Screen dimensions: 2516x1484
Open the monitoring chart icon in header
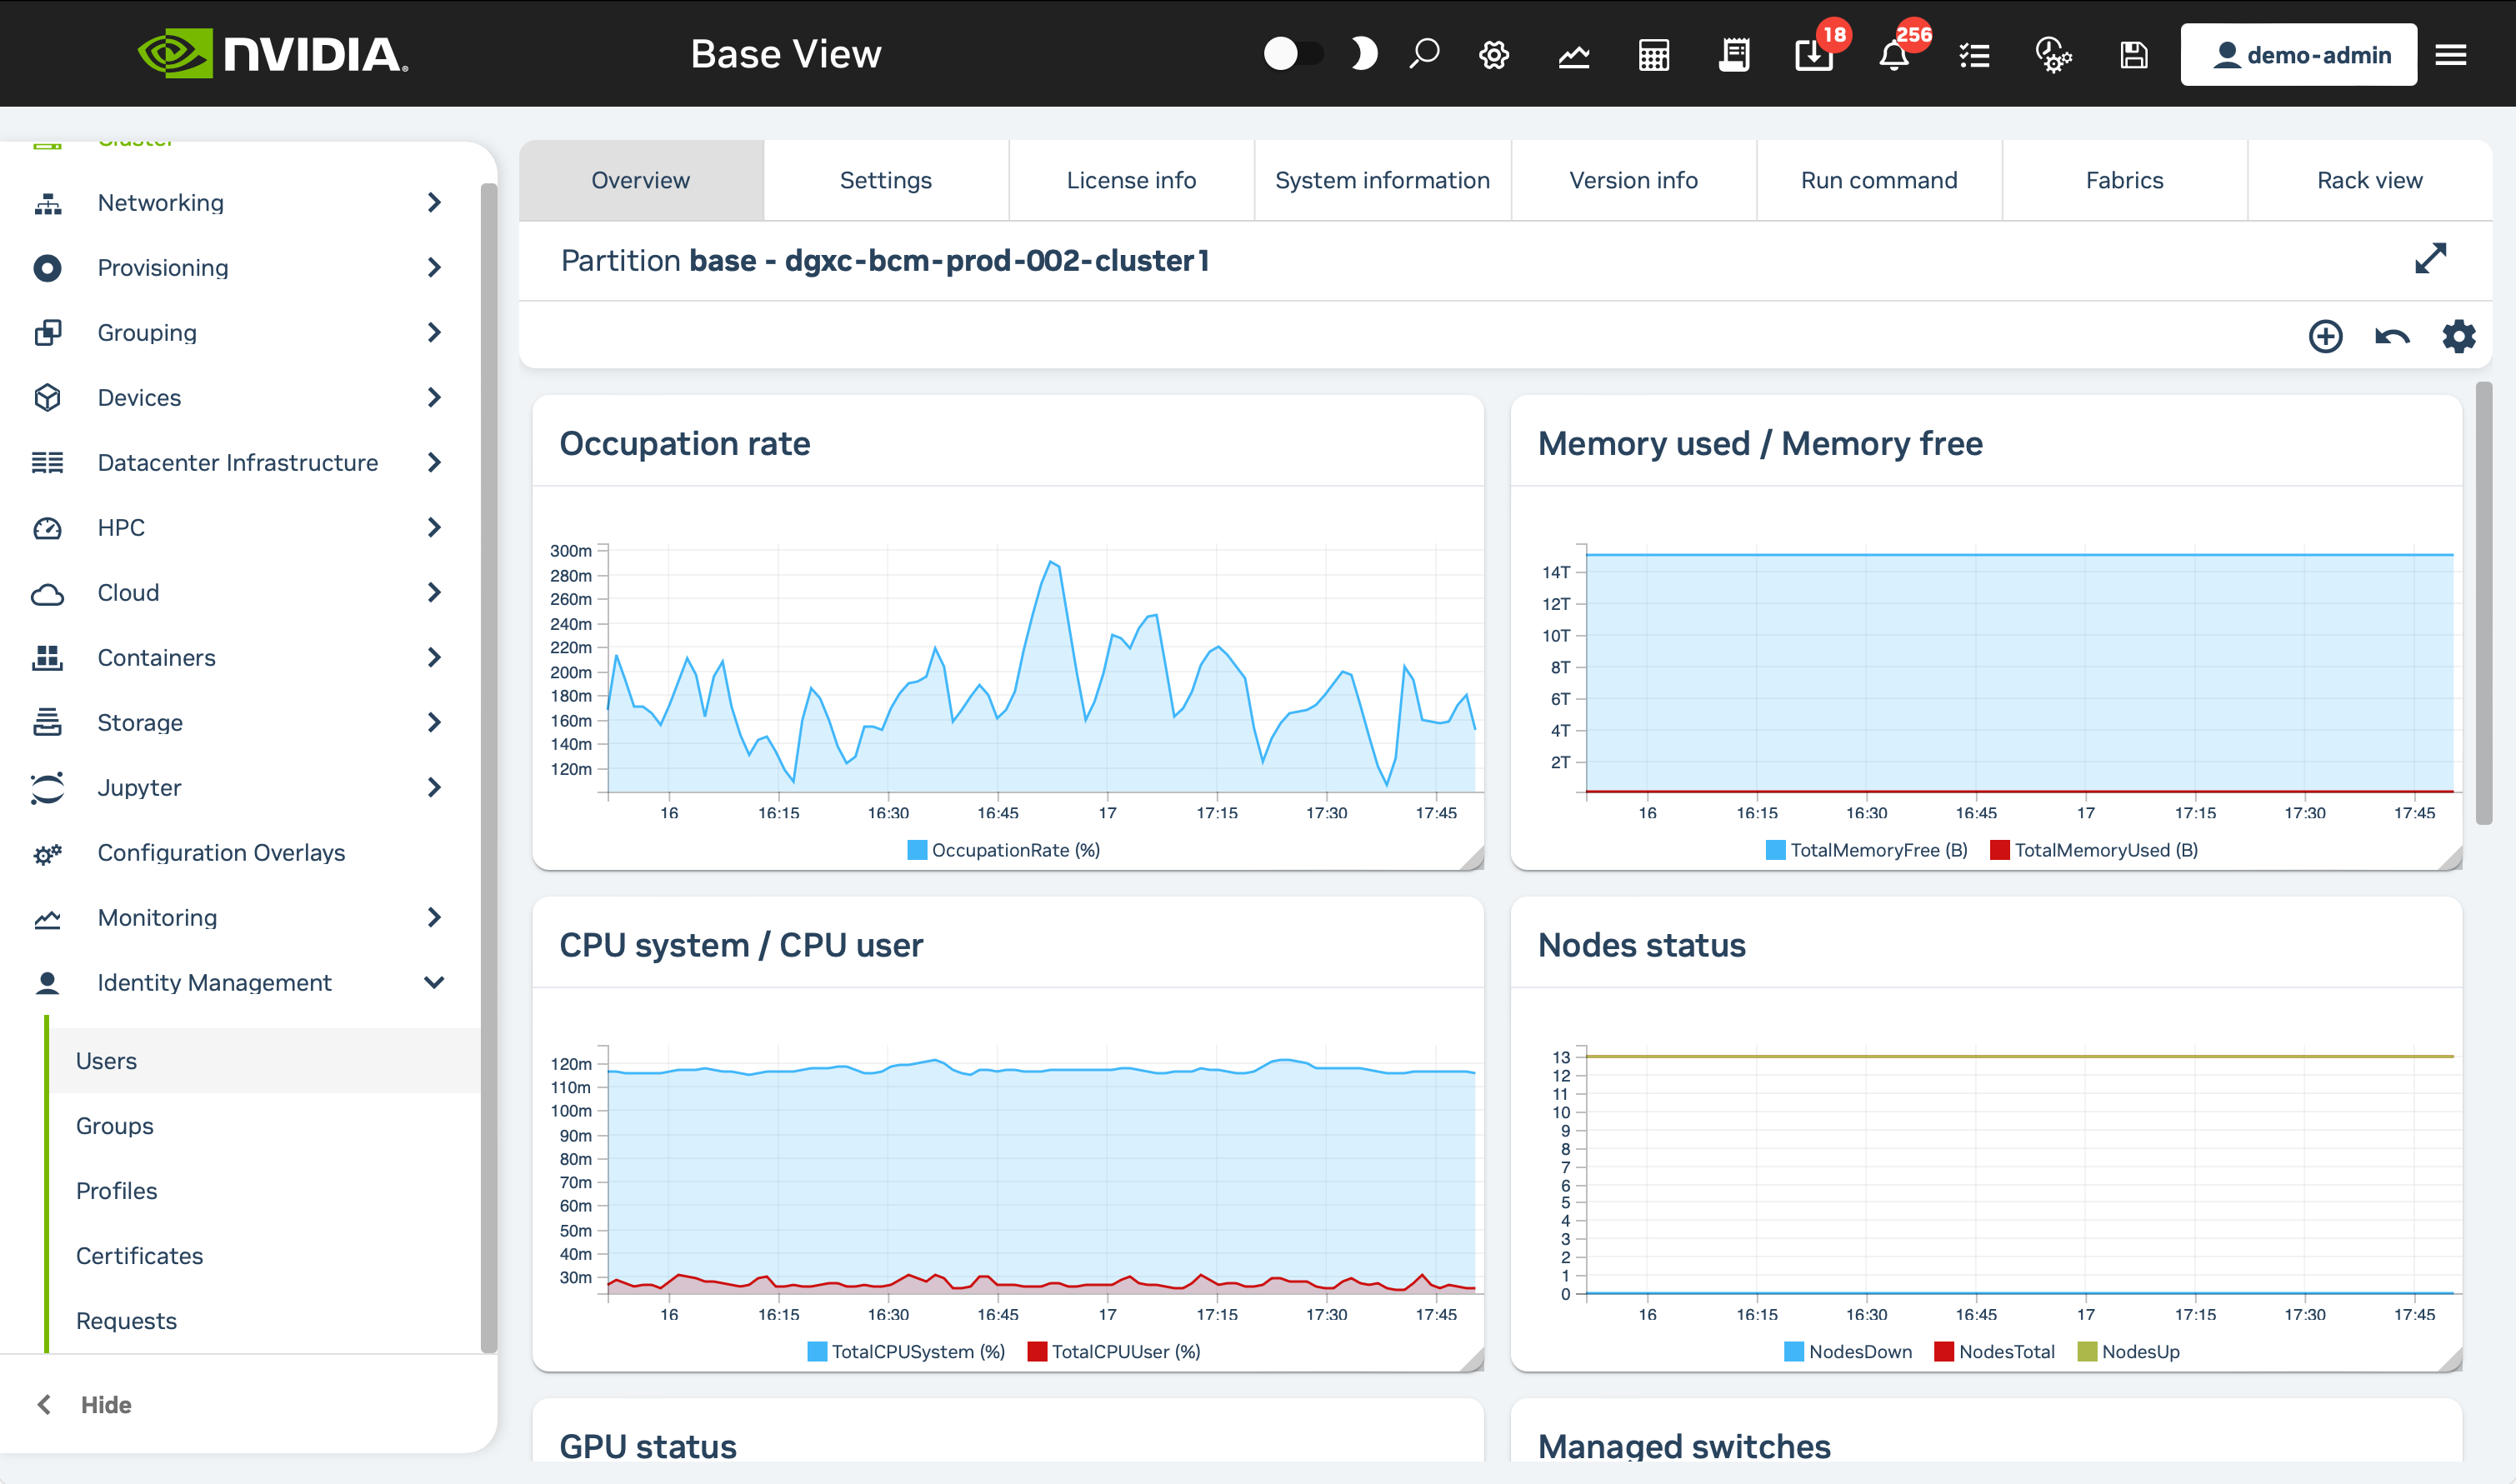click(x=1574, y=54)
